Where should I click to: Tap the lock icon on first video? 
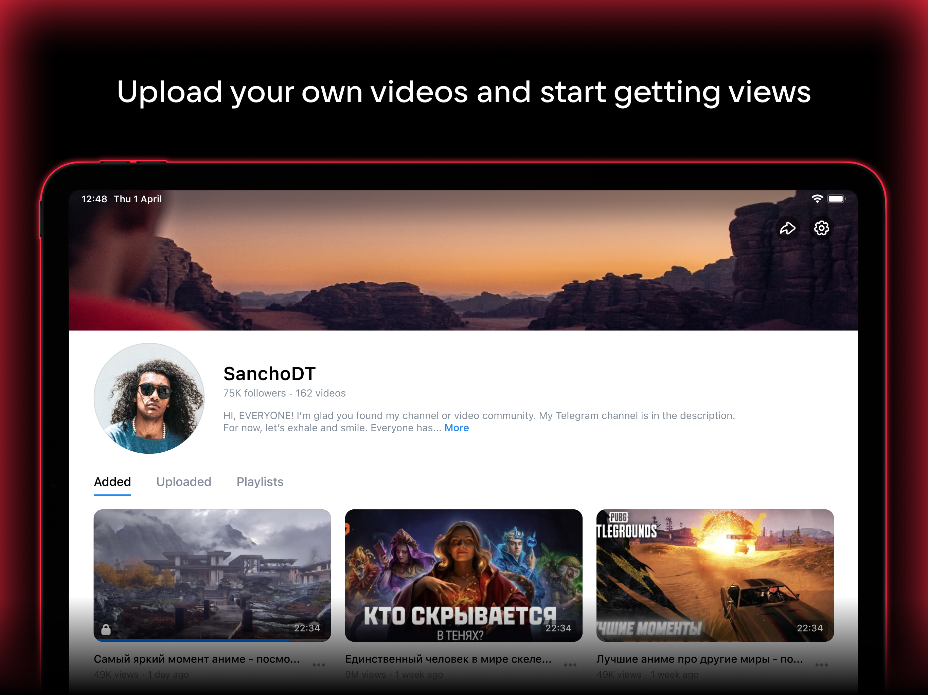click(106, 629)
